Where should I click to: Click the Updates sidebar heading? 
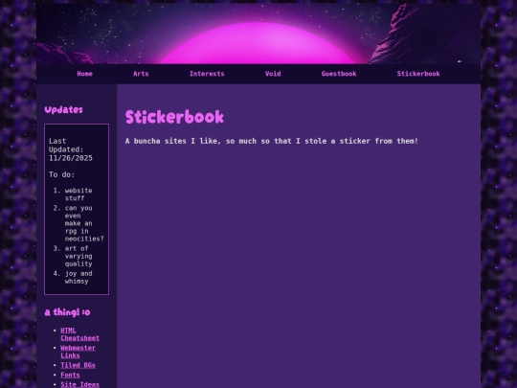click(63, 110)
